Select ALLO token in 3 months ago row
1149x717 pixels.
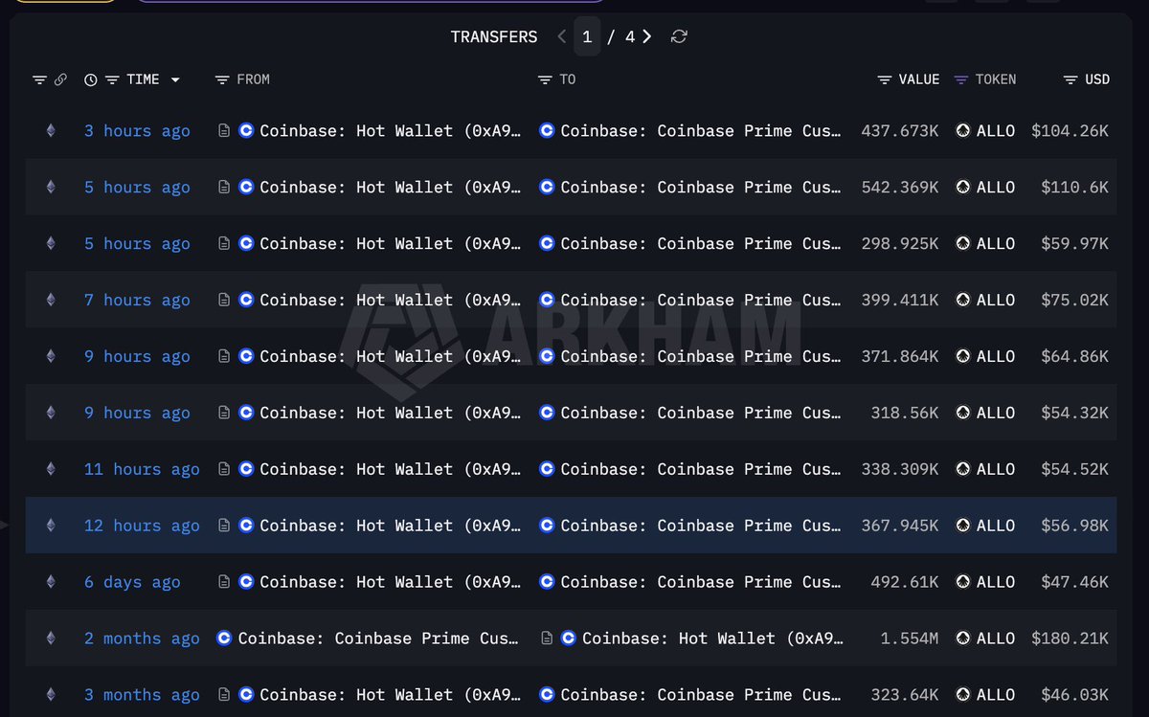pos(996,695)
